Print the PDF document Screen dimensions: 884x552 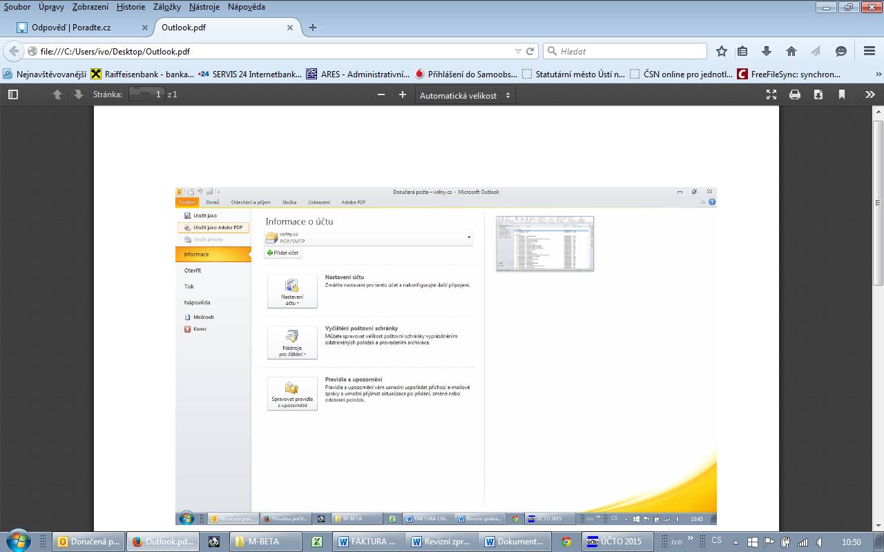795,95
